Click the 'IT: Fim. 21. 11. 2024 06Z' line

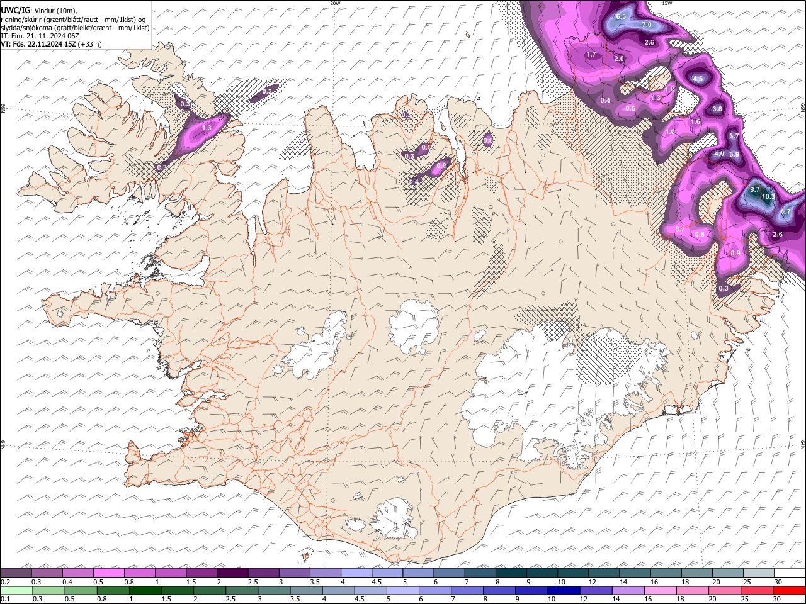[40, 36]
